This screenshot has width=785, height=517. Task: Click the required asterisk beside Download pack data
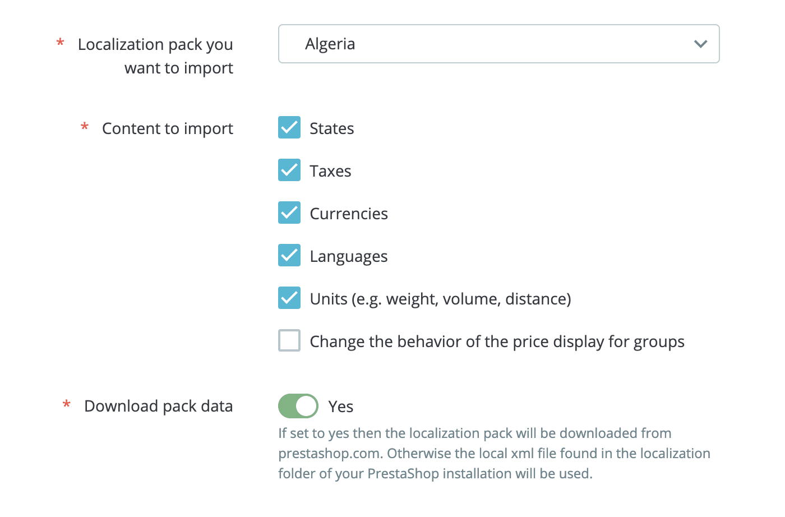[x=66, y=404]
